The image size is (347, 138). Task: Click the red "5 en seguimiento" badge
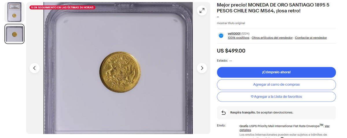62,7
